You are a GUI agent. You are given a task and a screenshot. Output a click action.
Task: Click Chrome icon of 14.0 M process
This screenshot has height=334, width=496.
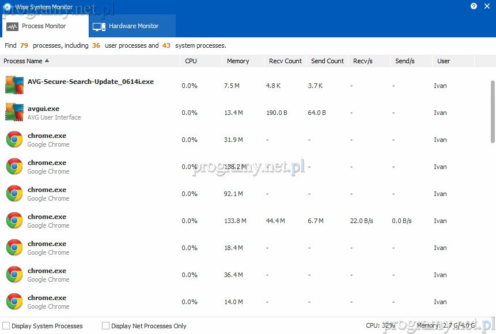pyautogui.click(x=14, y=302)
